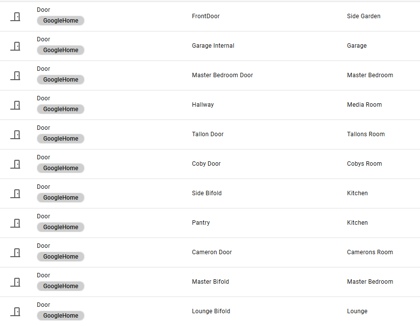Choose the Pantry row's door icon
The width and height of the screenshot is (420, 326).
[x=16, y=223]
